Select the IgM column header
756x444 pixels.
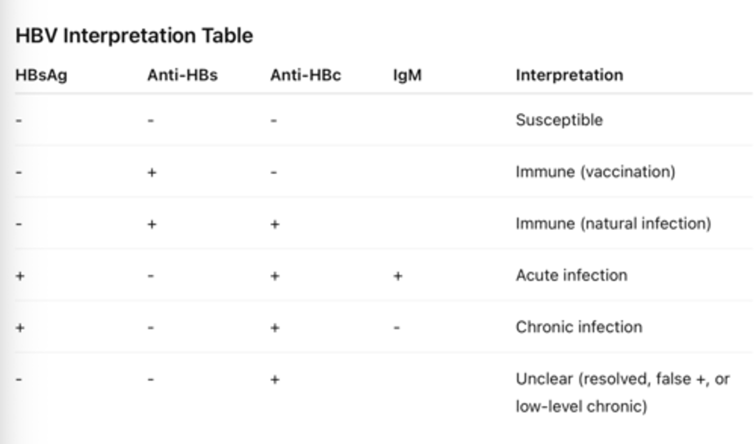coord(407,75)
